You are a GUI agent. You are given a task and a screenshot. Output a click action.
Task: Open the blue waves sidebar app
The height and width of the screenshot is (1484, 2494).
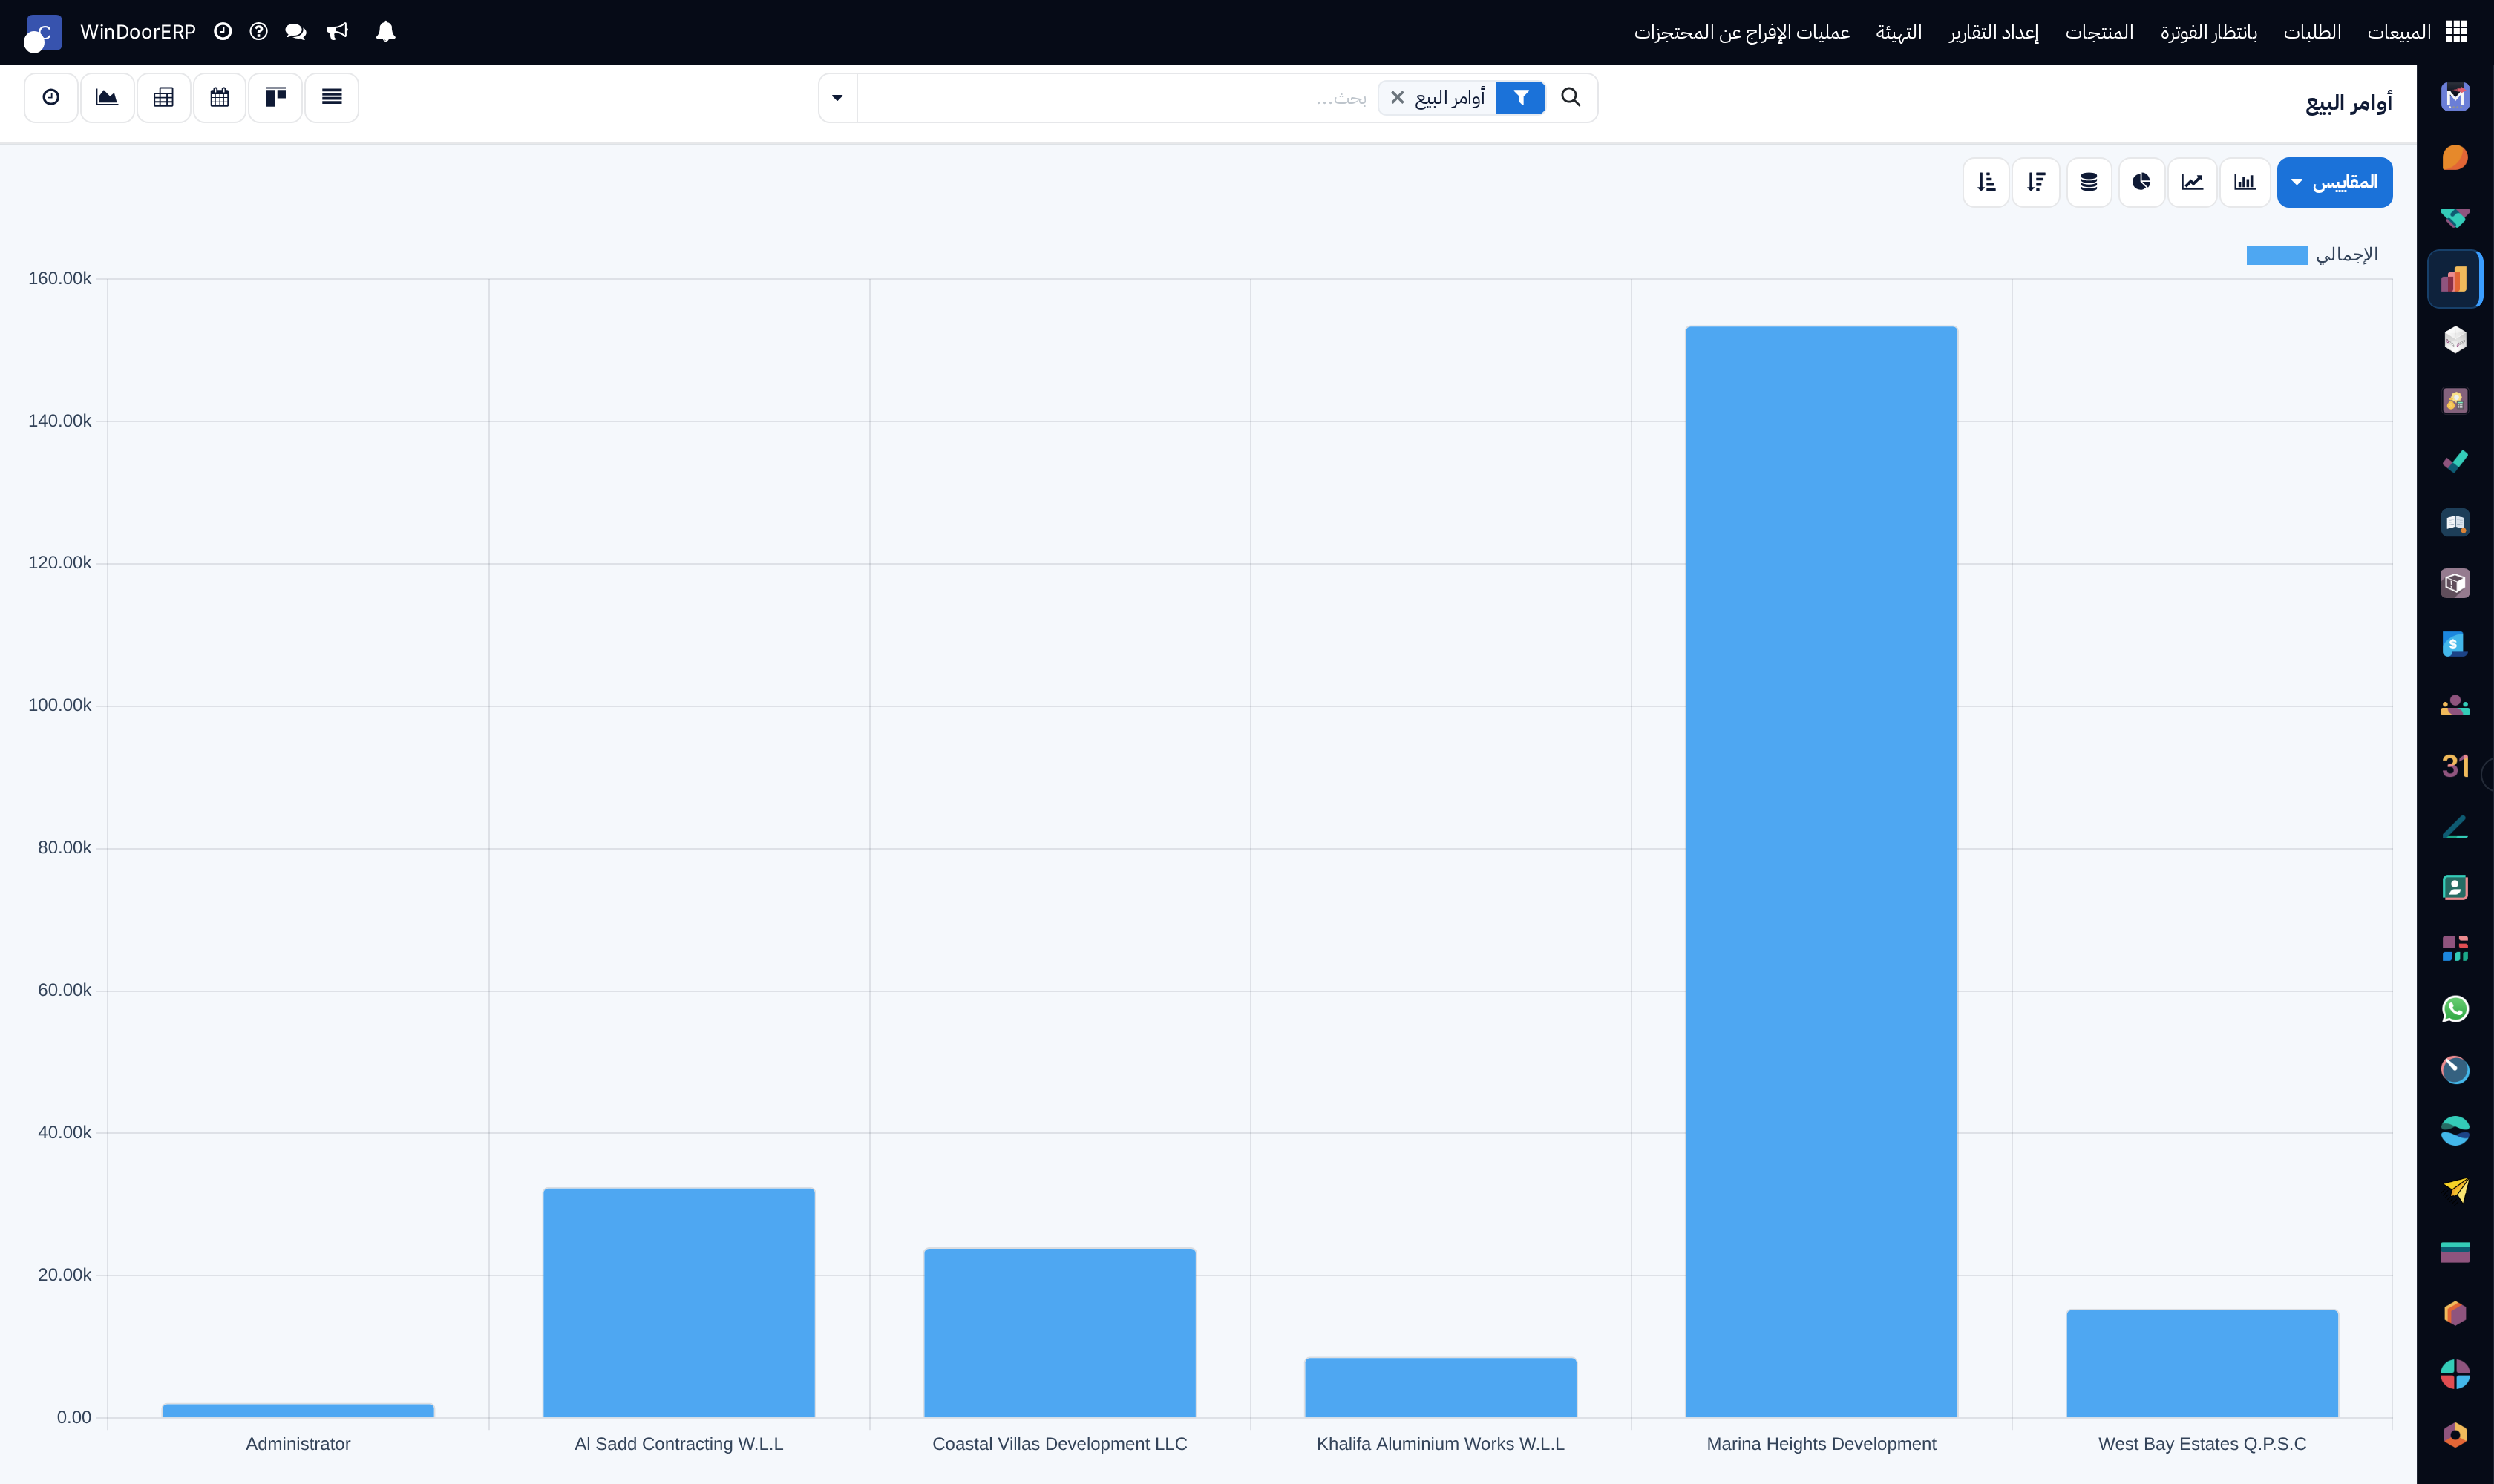[2455, 1131]
